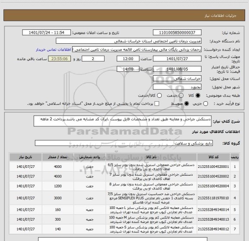
Task: Click the deadline time 12:00 field
Action: [x=128, y=59]
